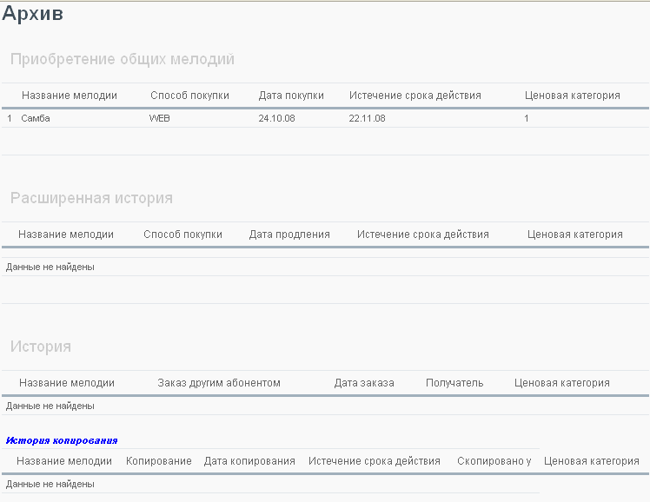
Task: Click the purchase date "24.10.08" cell
Action: 276,118
